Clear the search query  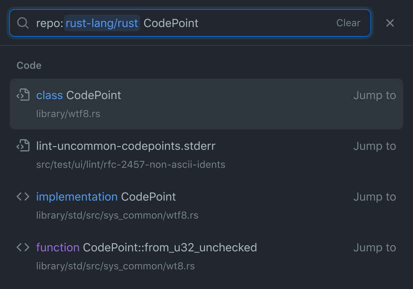pos(348,23)
